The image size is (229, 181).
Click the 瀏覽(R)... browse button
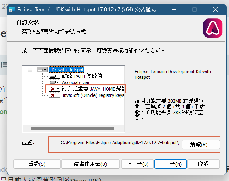point(201,144)
